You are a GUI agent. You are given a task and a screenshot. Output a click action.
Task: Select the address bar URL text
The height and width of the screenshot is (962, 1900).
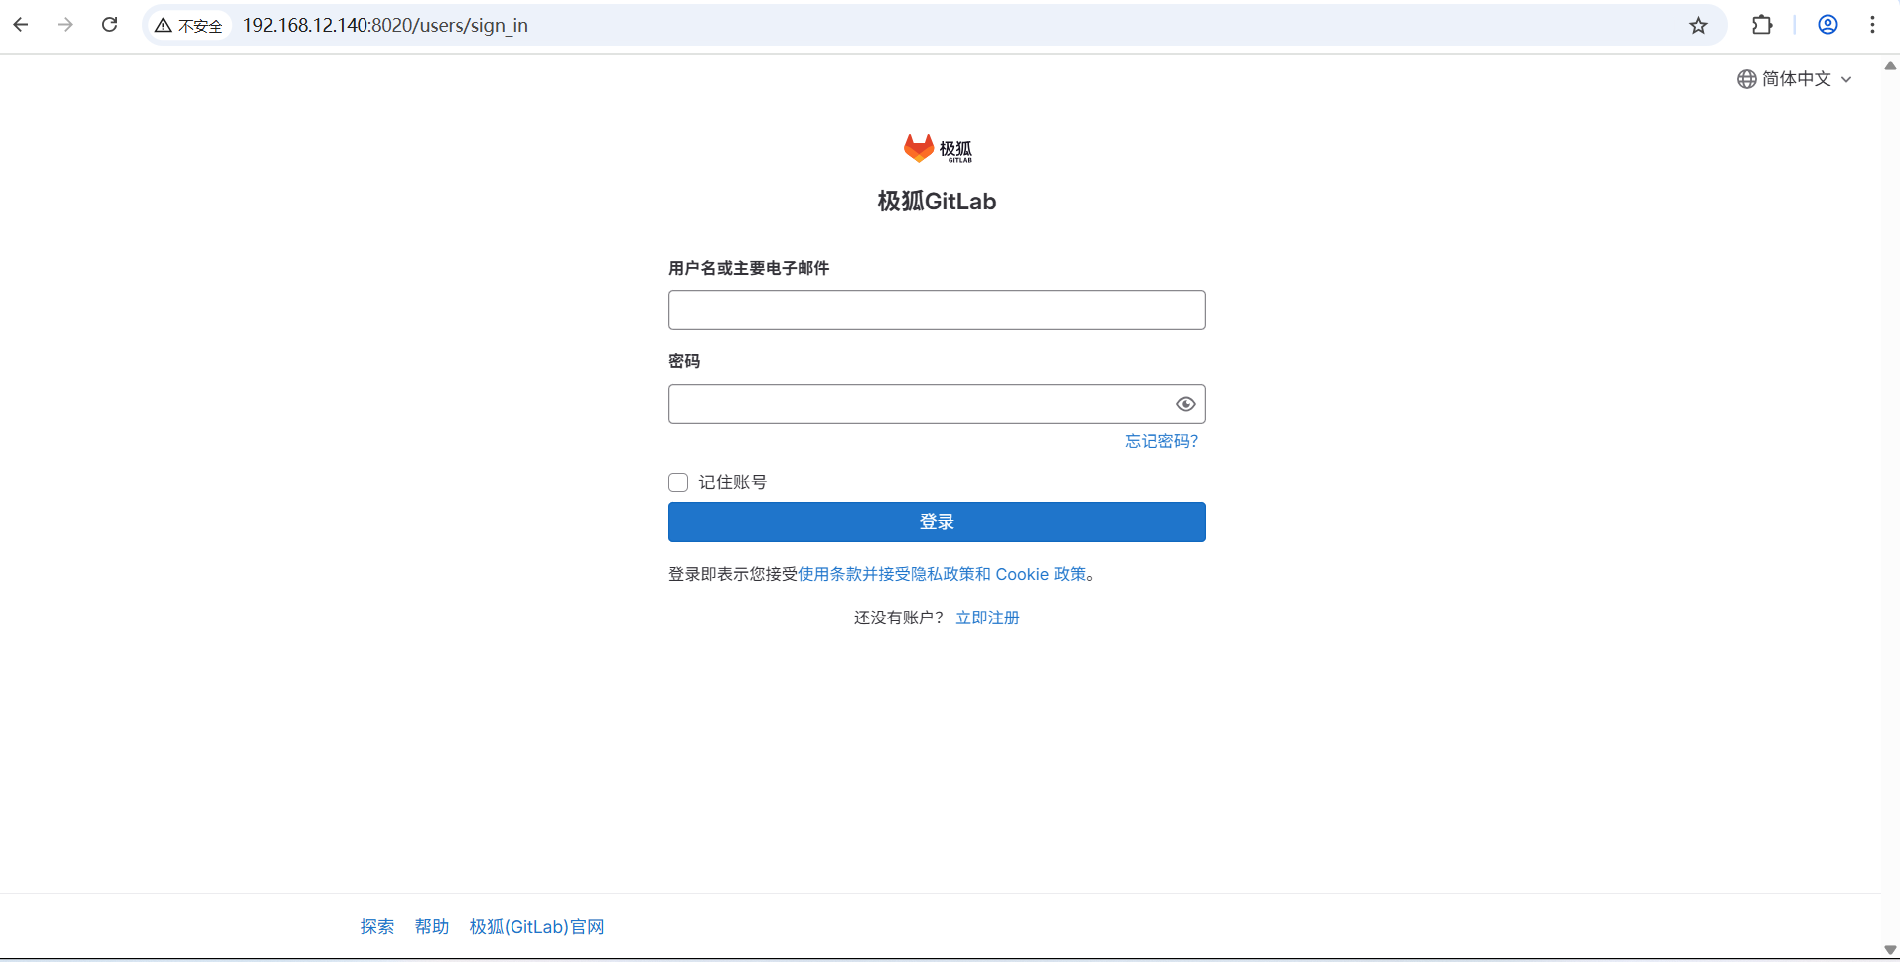tap(385, 25)
